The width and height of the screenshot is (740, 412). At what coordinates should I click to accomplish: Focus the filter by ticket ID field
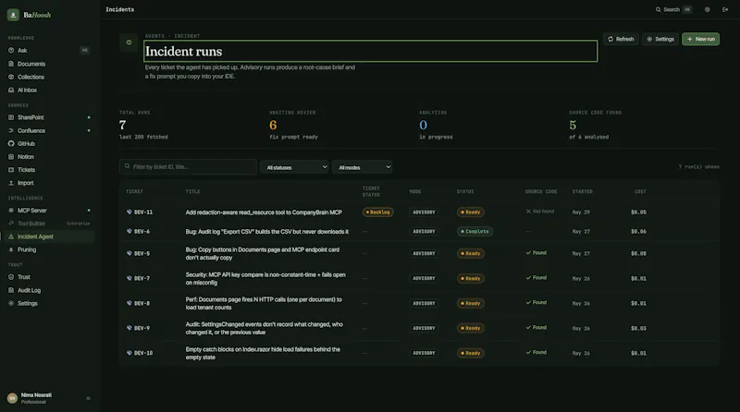coord(188,167)
